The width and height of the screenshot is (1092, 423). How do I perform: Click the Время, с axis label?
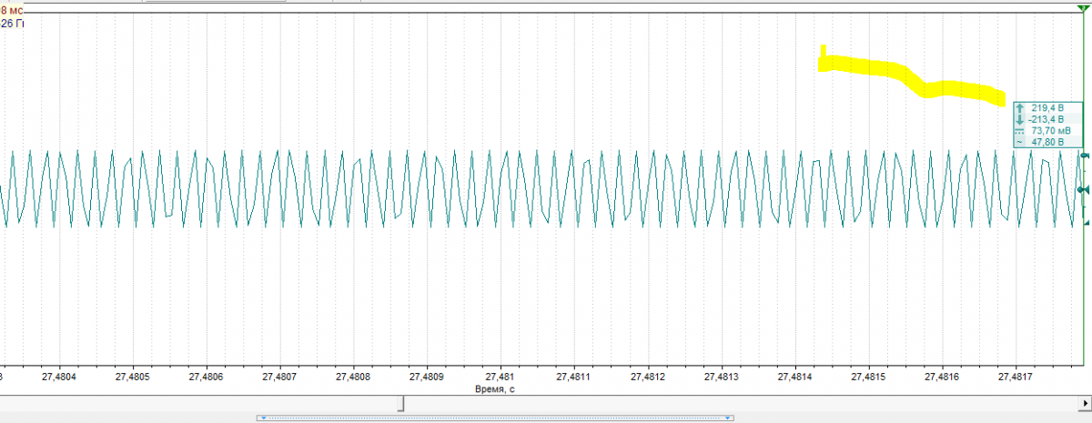point(496,388)
